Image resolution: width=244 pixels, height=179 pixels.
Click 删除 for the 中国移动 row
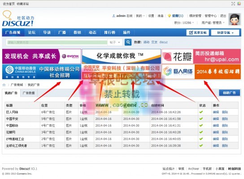(225, 125)
